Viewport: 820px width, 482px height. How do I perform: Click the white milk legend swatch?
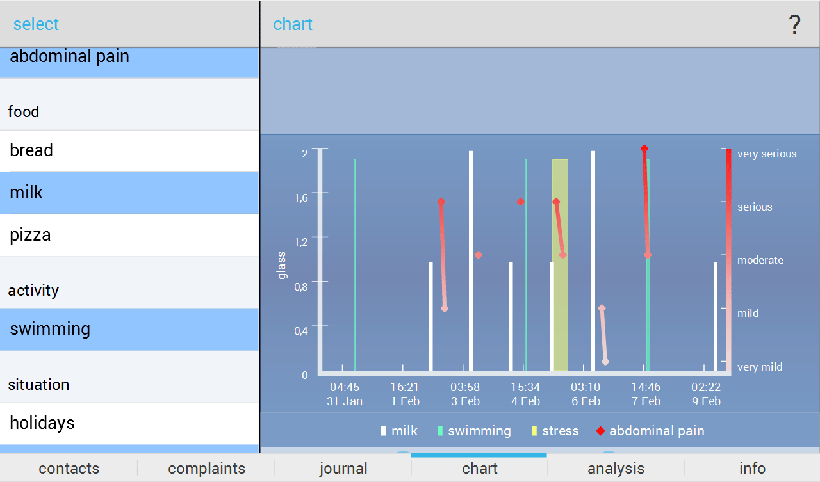384,431
